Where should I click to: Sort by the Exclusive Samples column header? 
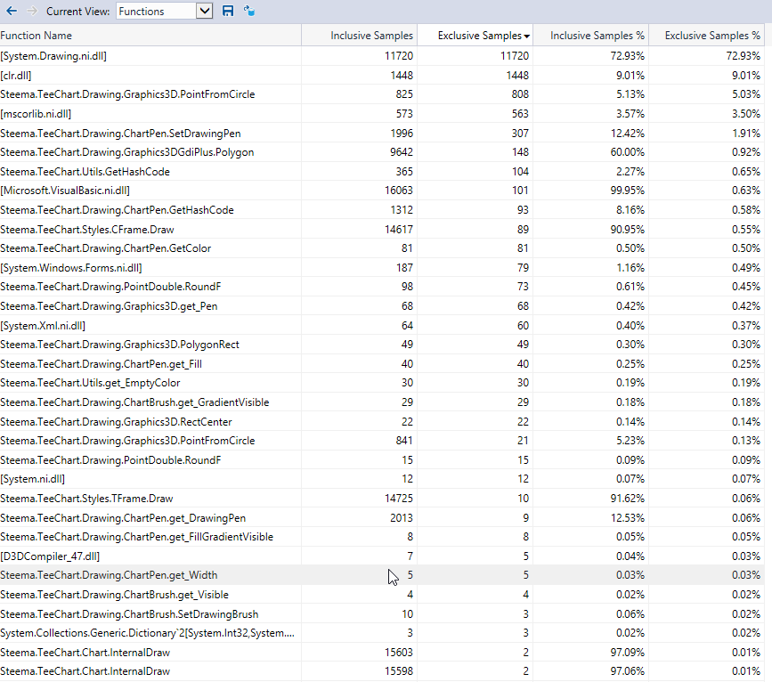(475, 36)
